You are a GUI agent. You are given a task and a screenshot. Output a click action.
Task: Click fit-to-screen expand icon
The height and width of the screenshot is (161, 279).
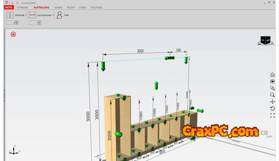[x=272, y=115]
